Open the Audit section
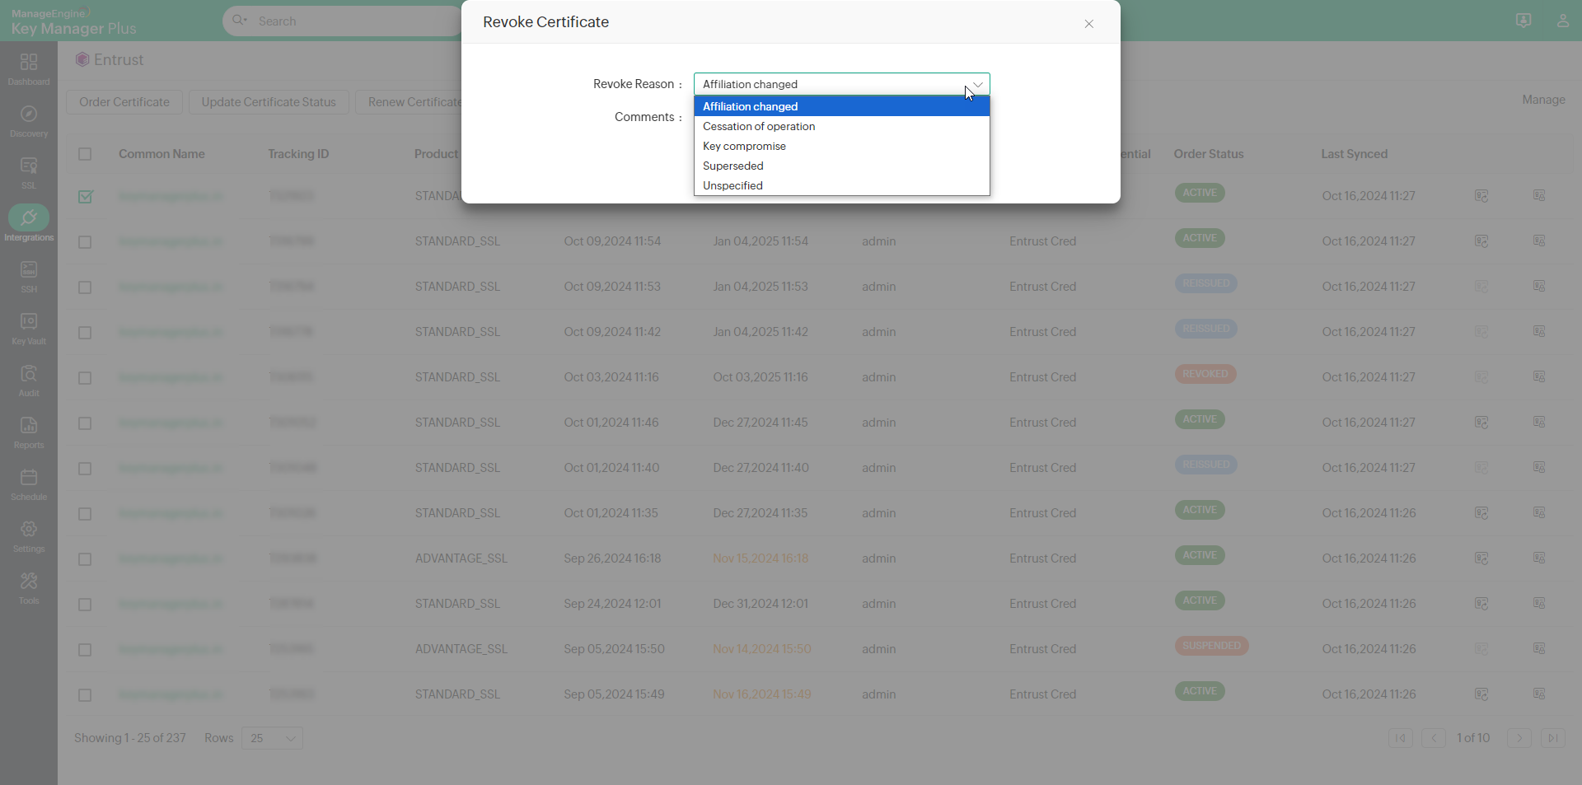The width and height of the screenshot is (1582, 785). [x=29, y=380]
